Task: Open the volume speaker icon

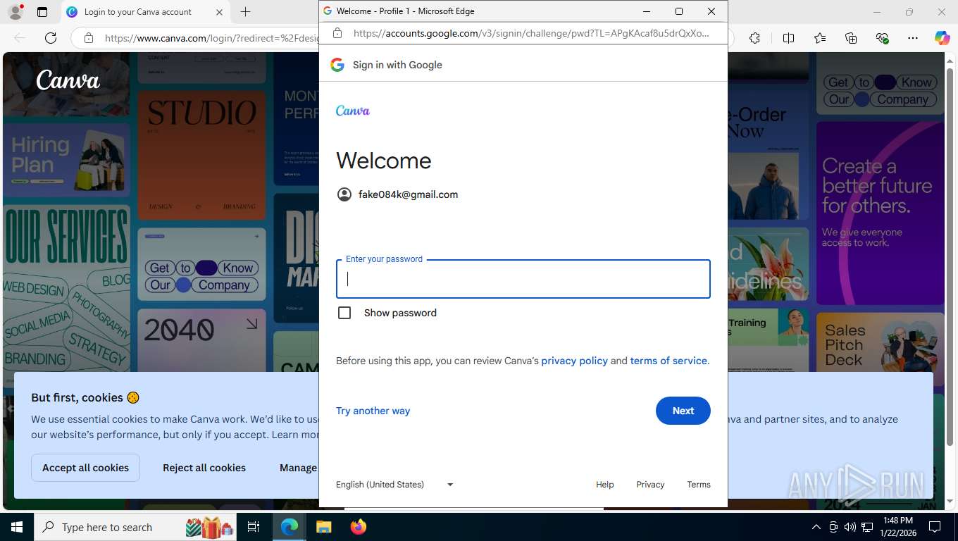Action: pyautogui.click(x=850, y=527)
